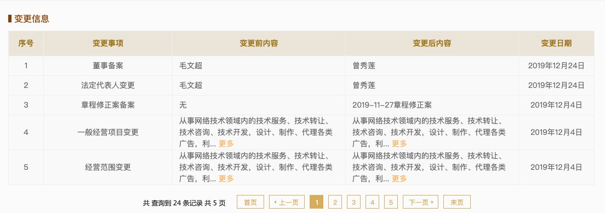The width and height of the screenshot is (605, 213).
Task: Click 曾秀莲 in the 董事备案 row
Action: [364, 66]
